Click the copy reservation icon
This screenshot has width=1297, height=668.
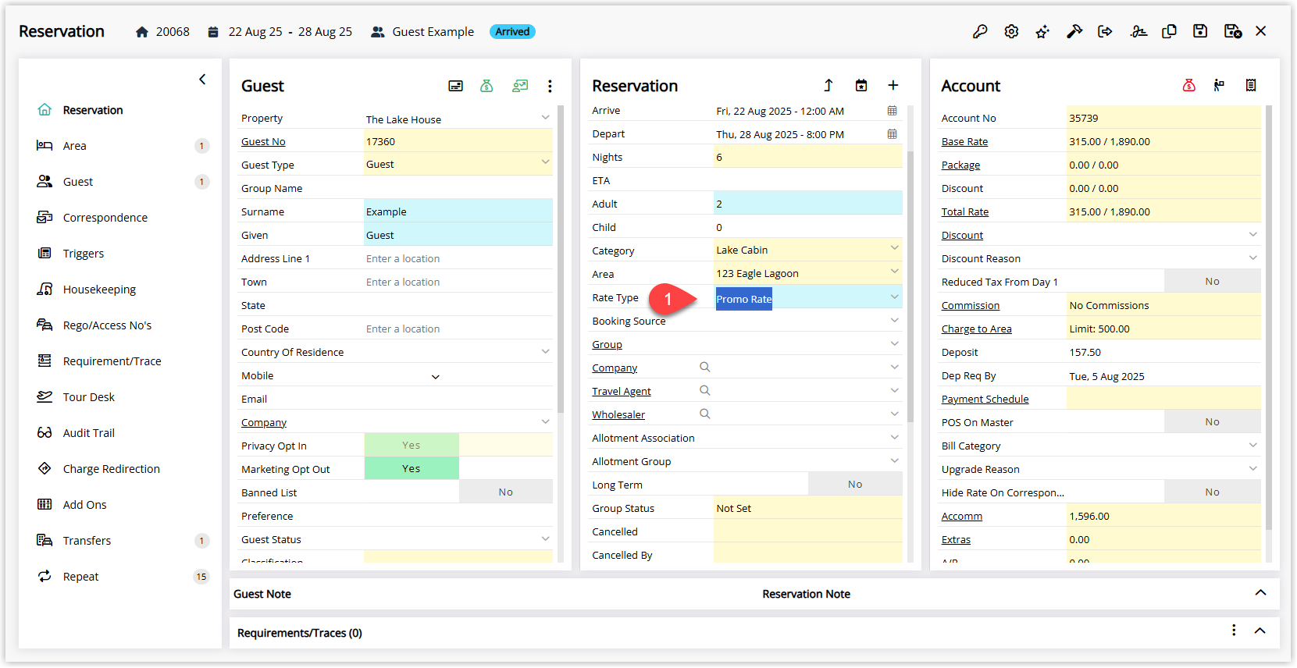pyautogui.click(x=1169, y=31)
